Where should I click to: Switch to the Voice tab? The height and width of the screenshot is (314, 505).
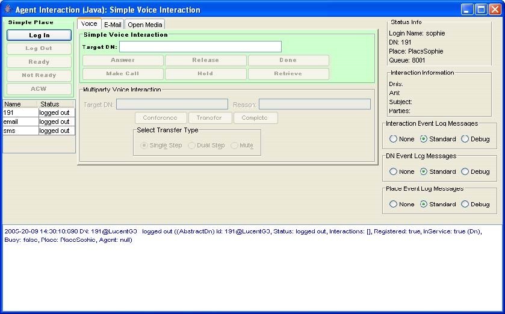pos(89,24)
